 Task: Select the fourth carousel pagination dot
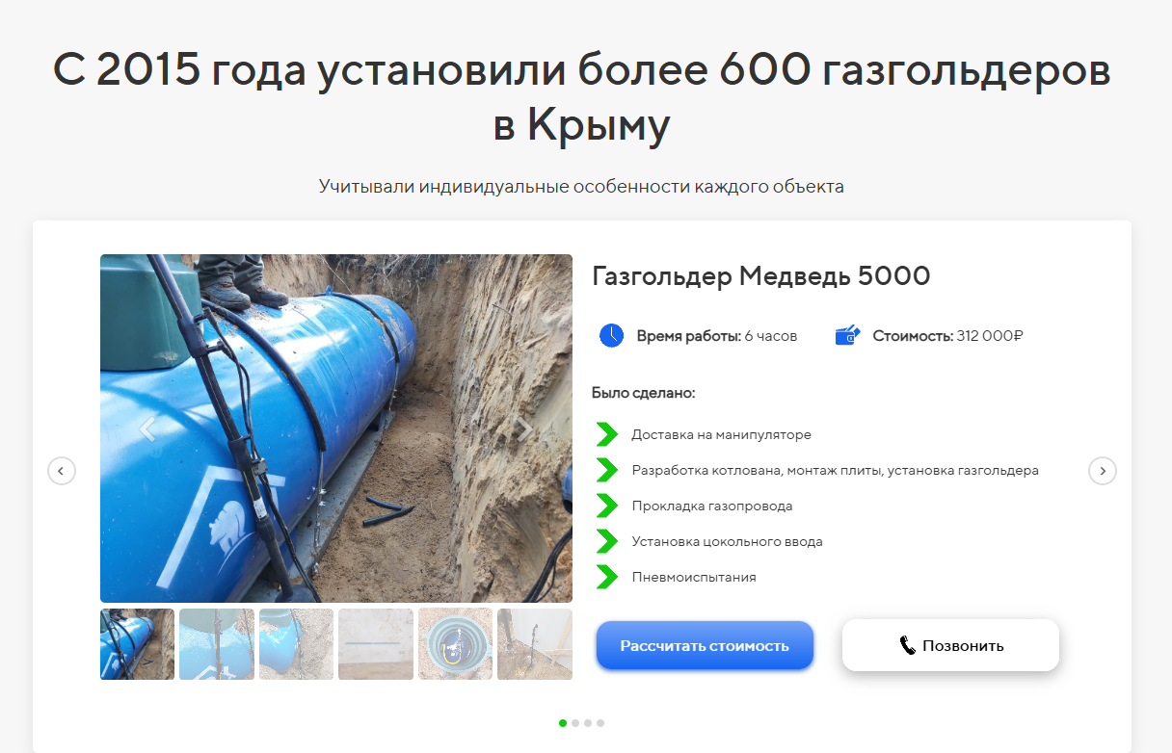(600, 722)
